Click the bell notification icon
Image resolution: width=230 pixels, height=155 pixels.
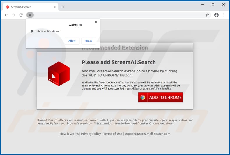pyautogui.click(x=32, y=31)
